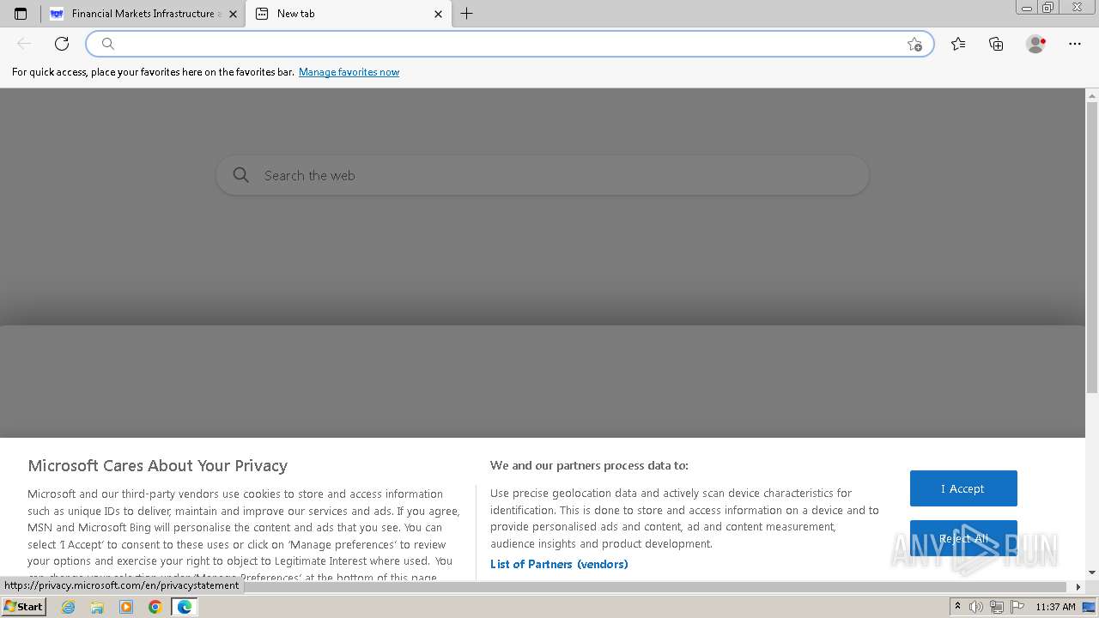This screenshot has height=618, width=1099.
Task: Click the magnifier icon in web search
Action: (x=241, y=175)
